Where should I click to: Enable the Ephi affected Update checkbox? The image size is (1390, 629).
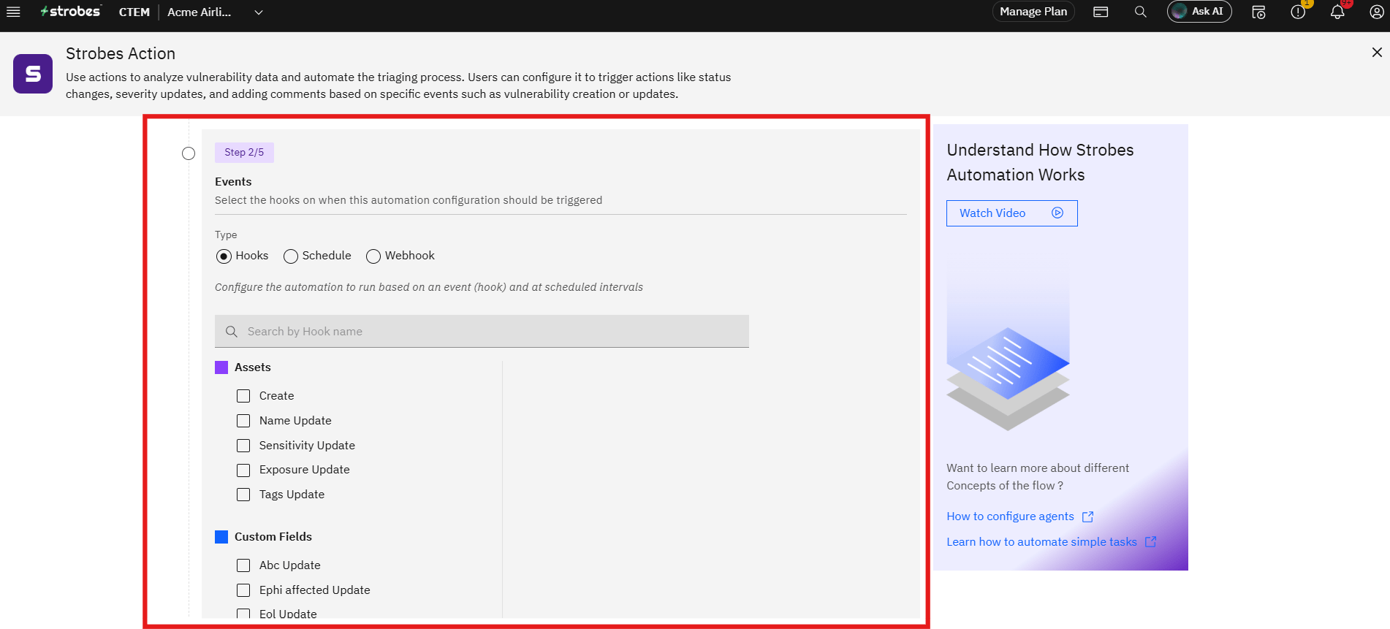tap(243, 590)
